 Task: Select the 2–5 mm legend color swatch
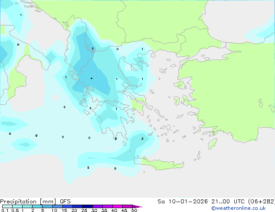point(37,206)
